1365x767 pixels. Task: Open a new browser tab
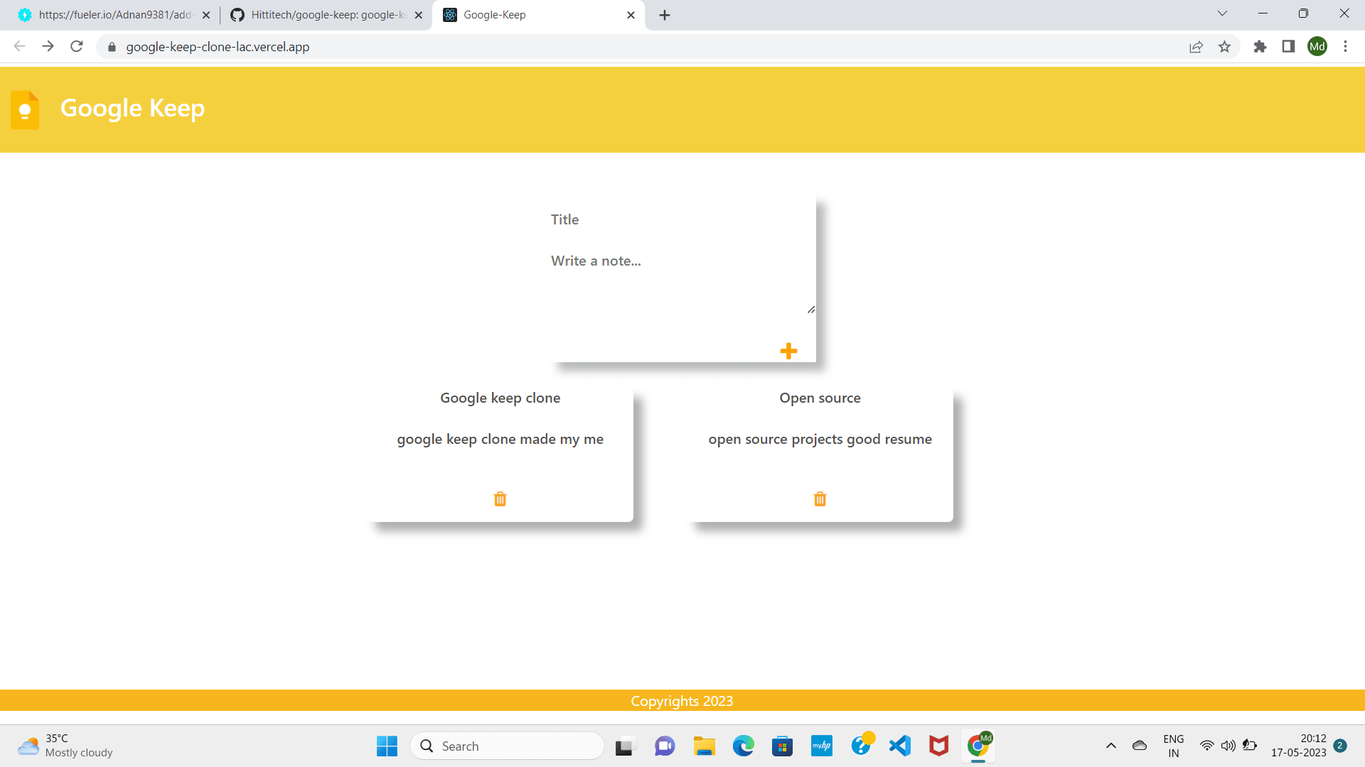(x=664, y=15)
